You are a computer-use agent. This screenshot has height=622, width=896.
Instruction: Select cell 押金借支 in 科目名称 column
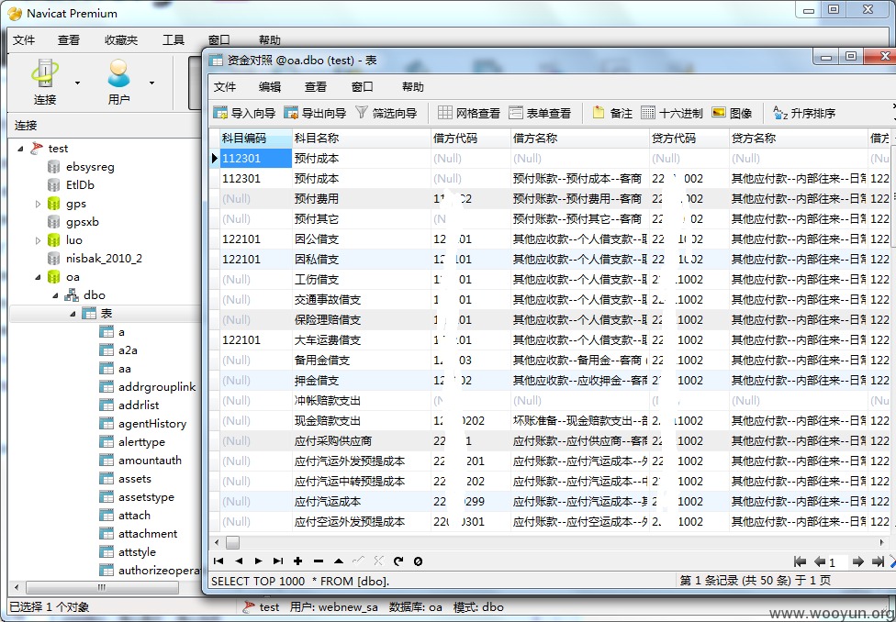coord(361,381)
